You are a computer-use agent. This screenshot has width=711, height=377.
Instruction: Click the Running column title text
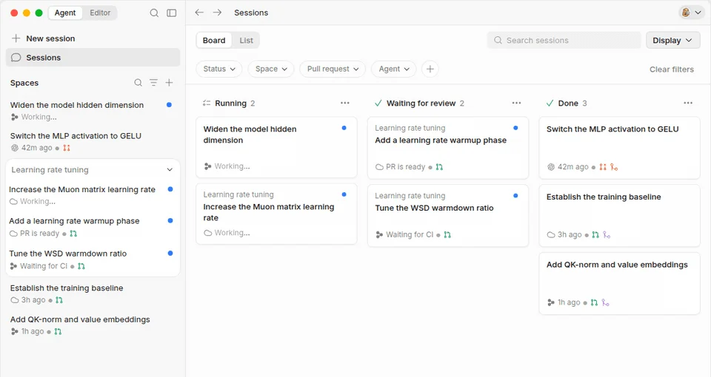[230, 103]
